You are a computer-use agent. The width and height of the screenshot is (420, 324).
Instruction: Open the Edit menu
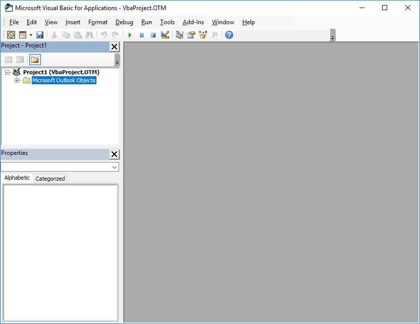coord(32,22)
